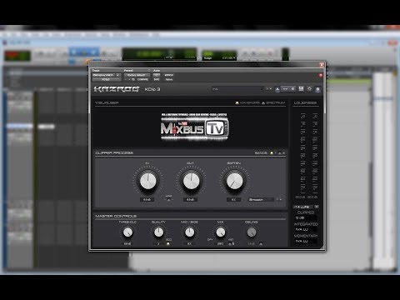Open the Smooth clip mode dropdown
The height and width of the screenshot is (300, 400).
[261, 200]
